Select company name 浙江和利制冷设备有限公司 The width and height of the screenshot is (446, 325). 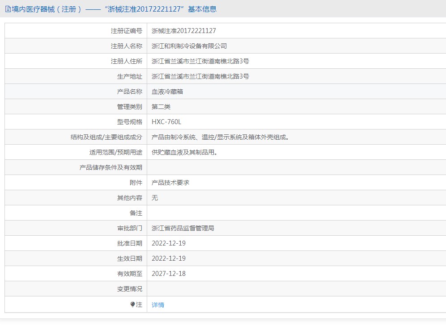coord(189,46)
